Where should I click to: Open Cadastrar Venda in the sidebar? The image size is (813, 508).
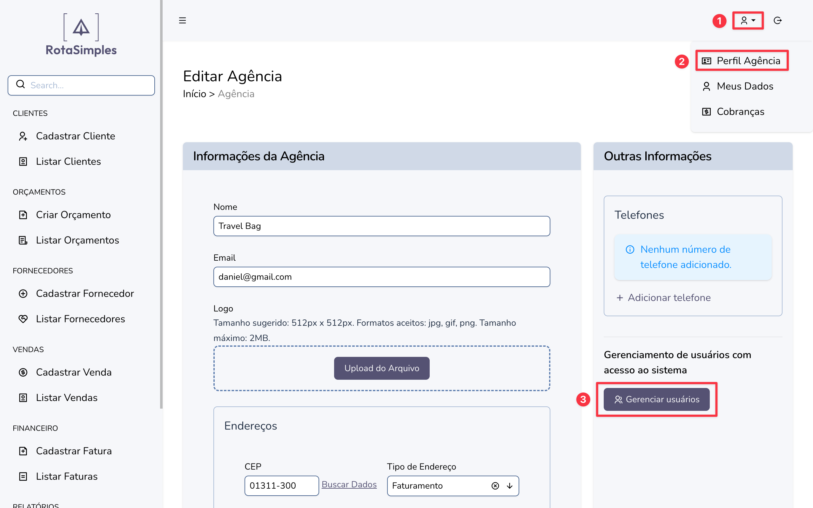[74, 372]
